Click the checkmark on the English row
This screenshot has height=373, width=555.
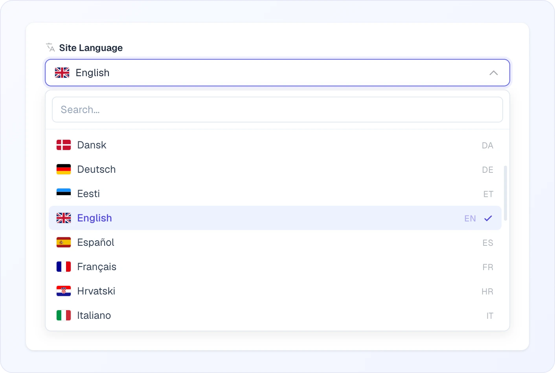coord(488,218)
